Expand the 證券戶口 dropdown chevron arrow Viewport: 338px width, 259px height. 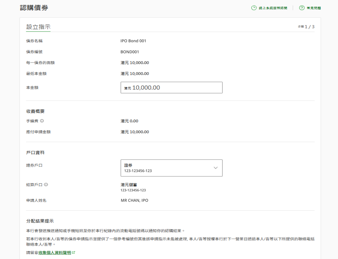(215, 168)
